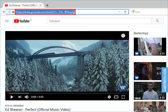168x112 pixels.
Task: Play the video with the play button
Action: point(12,97)
